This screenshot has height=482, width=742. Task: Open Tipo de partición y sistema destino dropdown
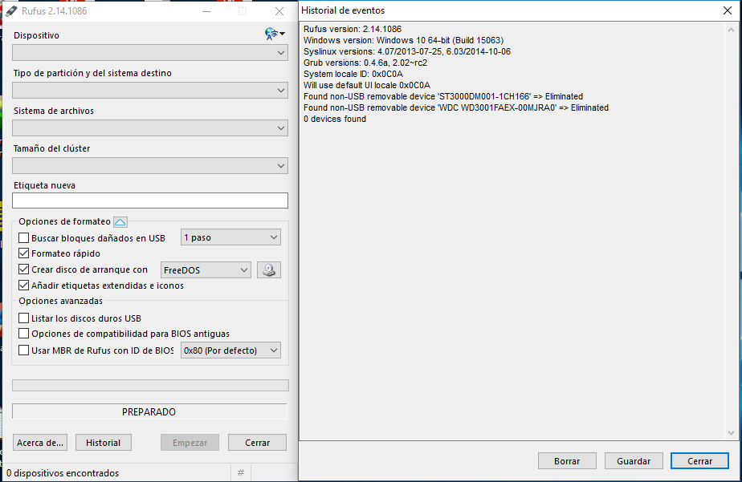pyautogui.click(x=150, y=91)
